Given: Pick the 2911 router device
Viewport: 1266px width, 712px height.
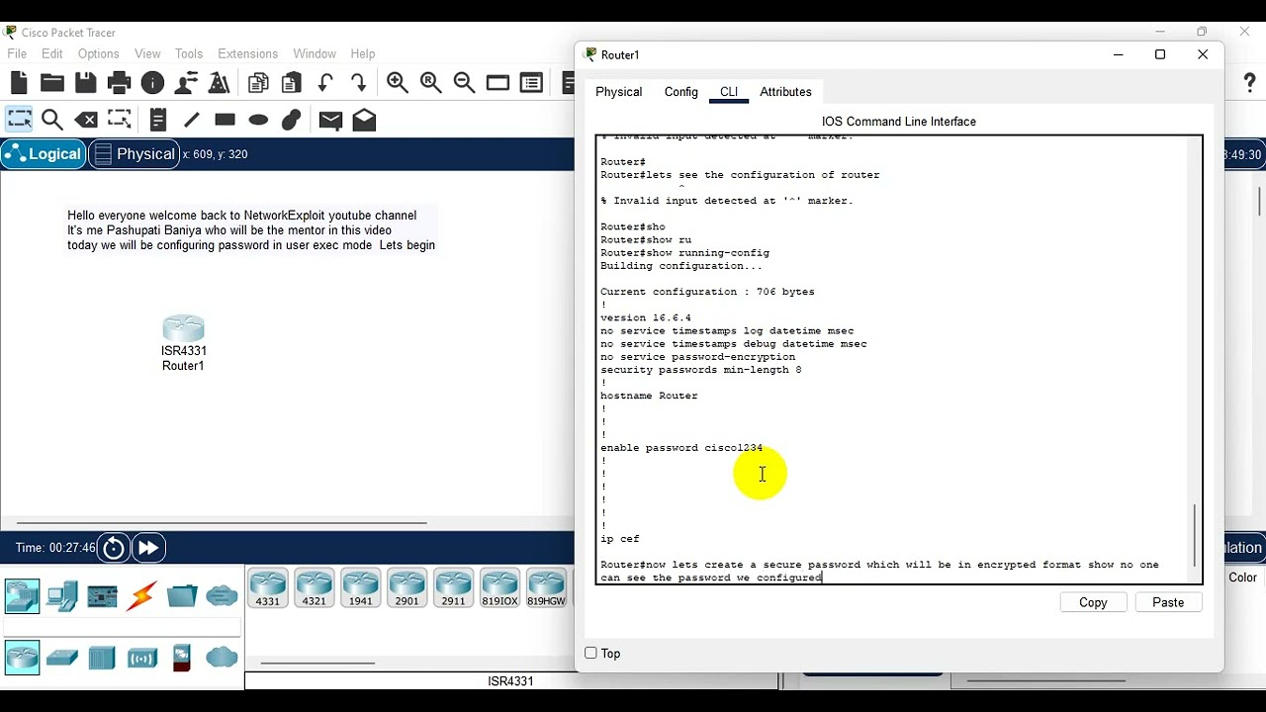Looking at the screenshot, I should tap(453, 587).
